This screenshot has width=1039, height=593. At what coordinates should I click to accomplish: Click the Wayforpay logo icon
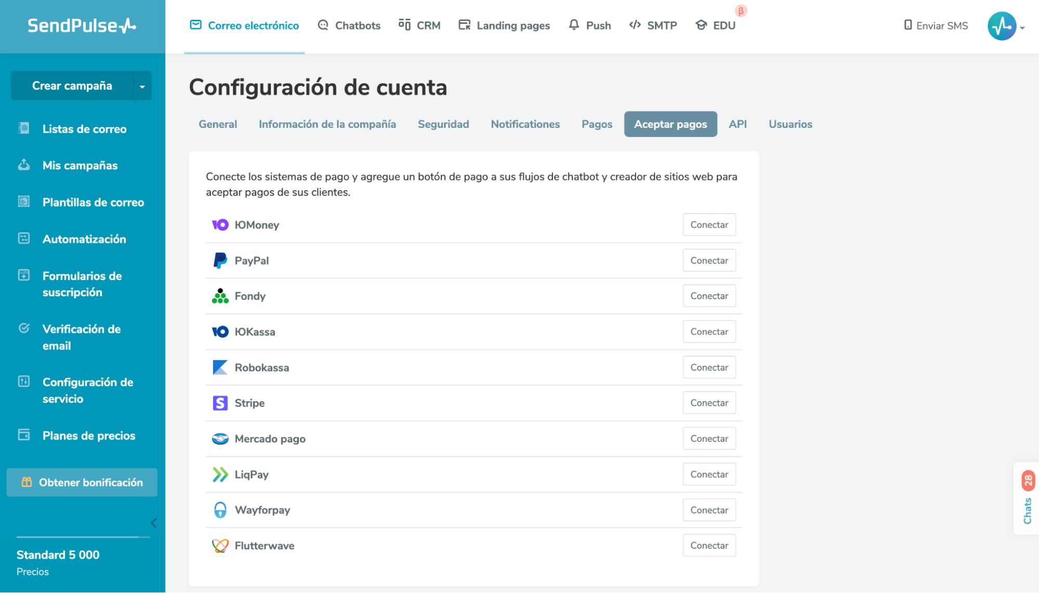coord(220,510)
